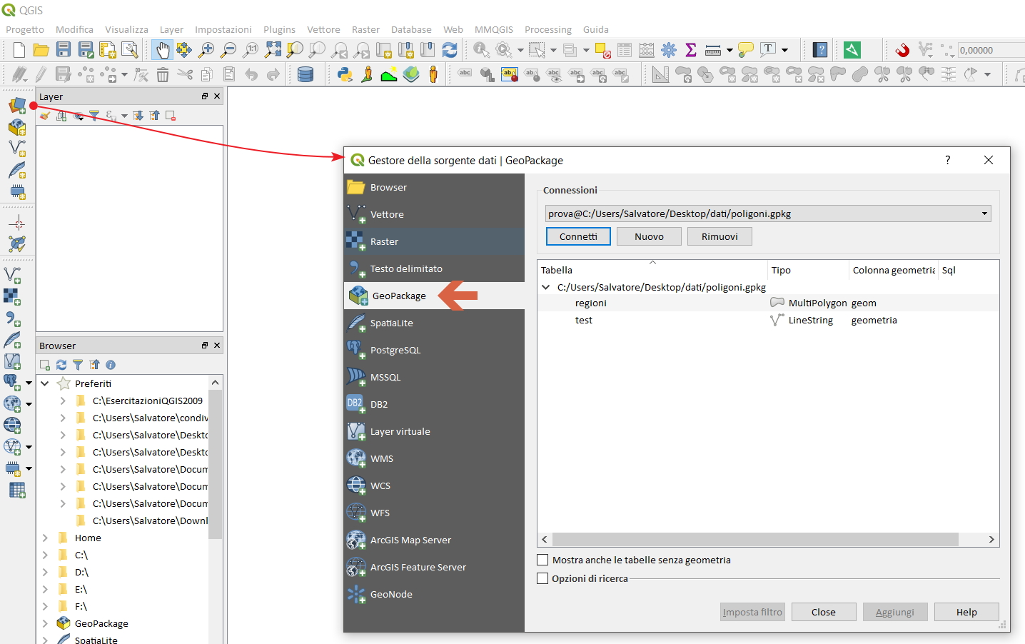Open the WMS source section
Image resolution: width=1025 pixels, height=644 pixels.
pos(381,459)
